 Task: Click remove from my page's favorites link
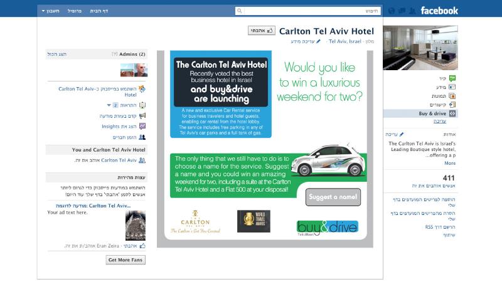click(423, 216)
